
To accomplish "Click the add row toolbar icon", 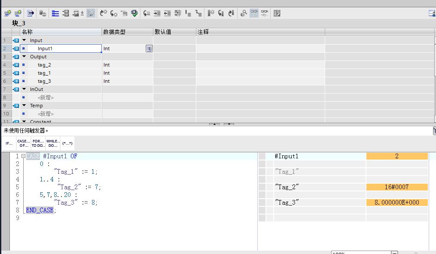I will 18,13.
